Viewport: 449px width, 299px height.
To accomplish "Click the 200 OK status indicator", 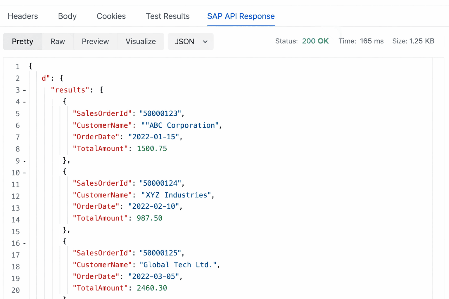I will click(315, 41).
